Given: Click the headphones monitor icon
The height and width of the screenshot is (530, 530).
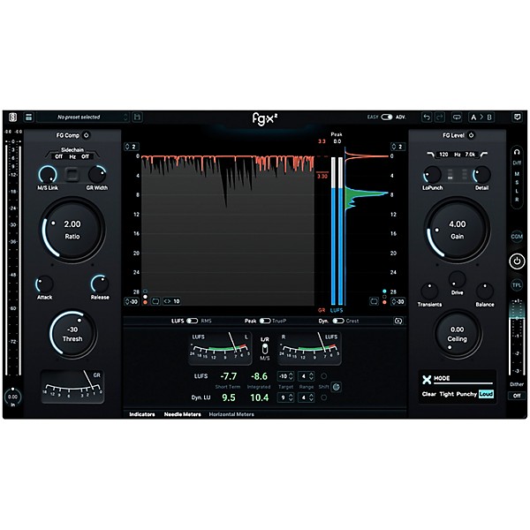Looking at the screenshot, I should point(517,153).
